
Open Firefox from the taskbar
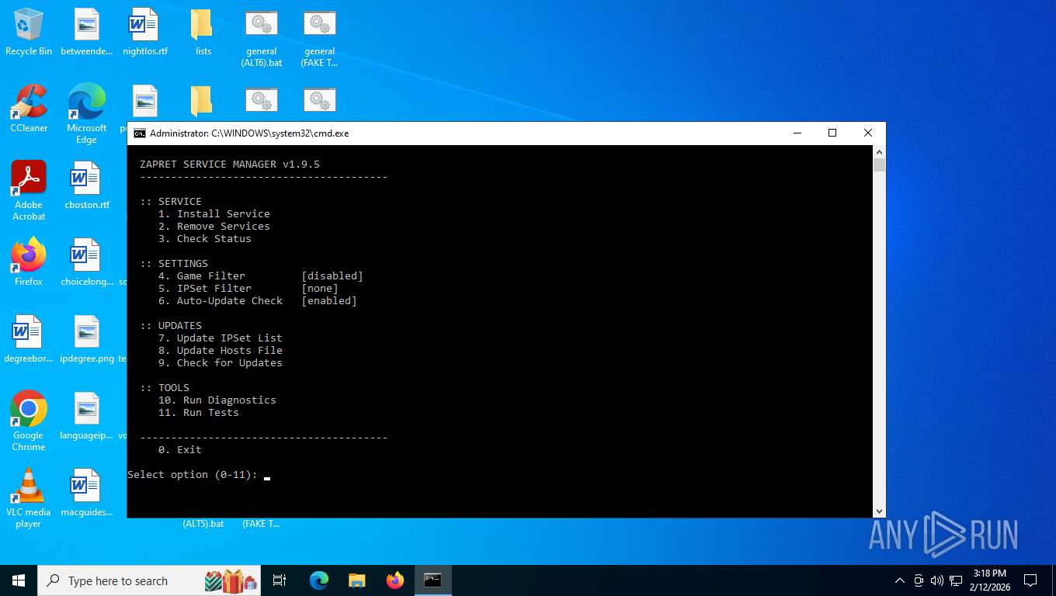395,580
